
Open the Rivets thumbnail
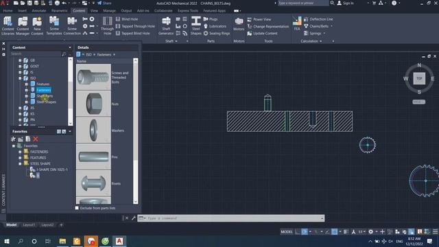coord(93,183)
